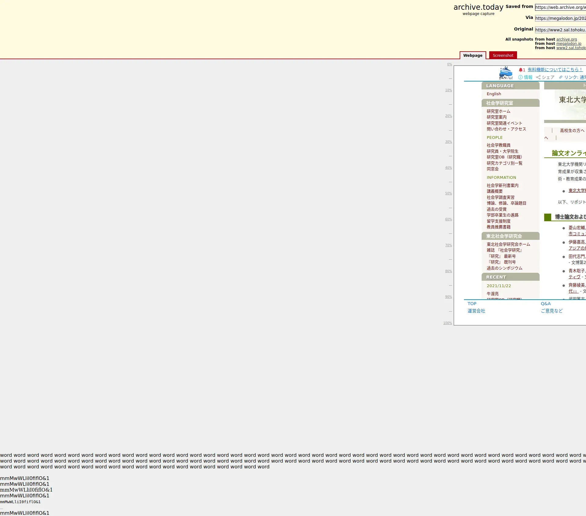This screenshot has height=516, width=586.
Task: Open 社会学教職員 in PEOPLE section
Action: [x=498, y=145]
